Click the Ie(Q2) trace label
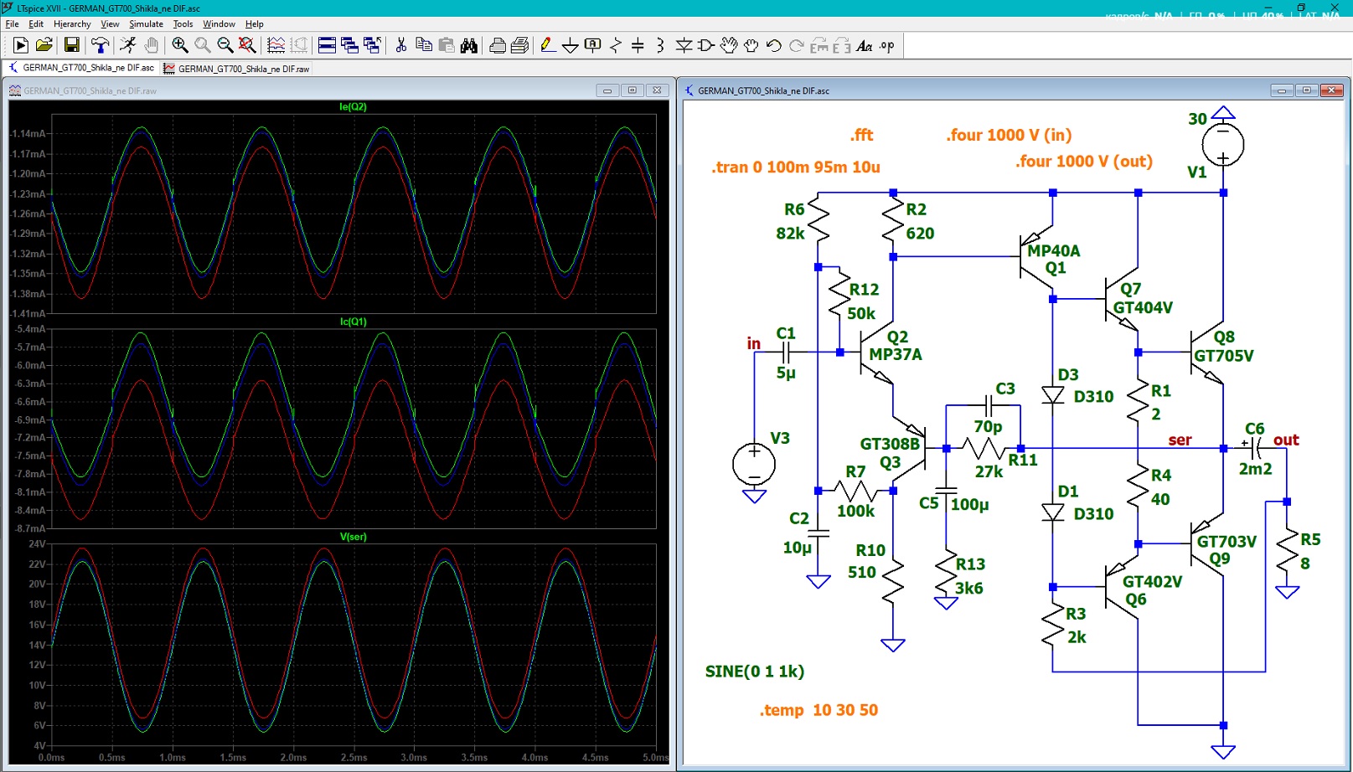Viewport: 1353px width, 772px height. pos(353,106)
